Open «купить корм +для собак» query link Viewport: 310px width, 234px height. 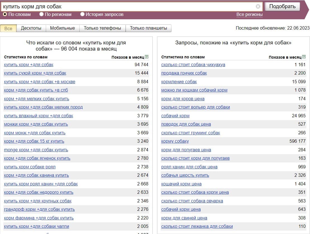point(29,65)
